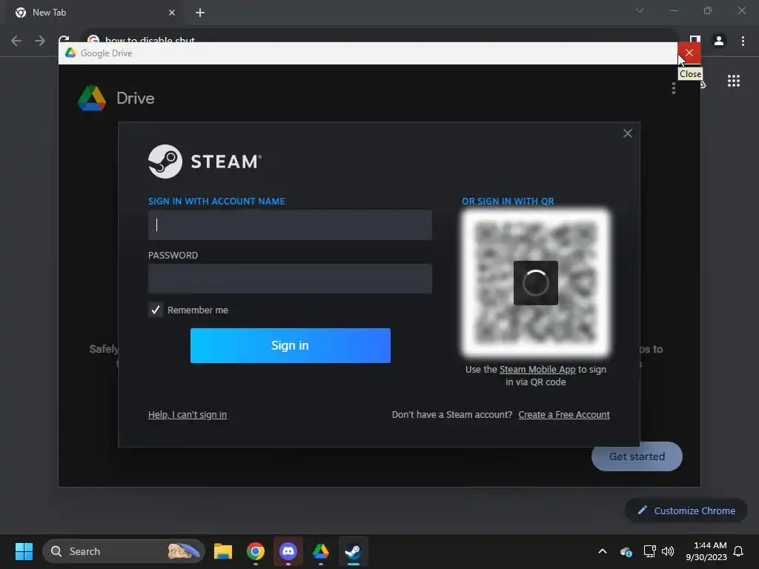Open Windows Start menu
759x569 pixels.
click(x=24, y=551)
